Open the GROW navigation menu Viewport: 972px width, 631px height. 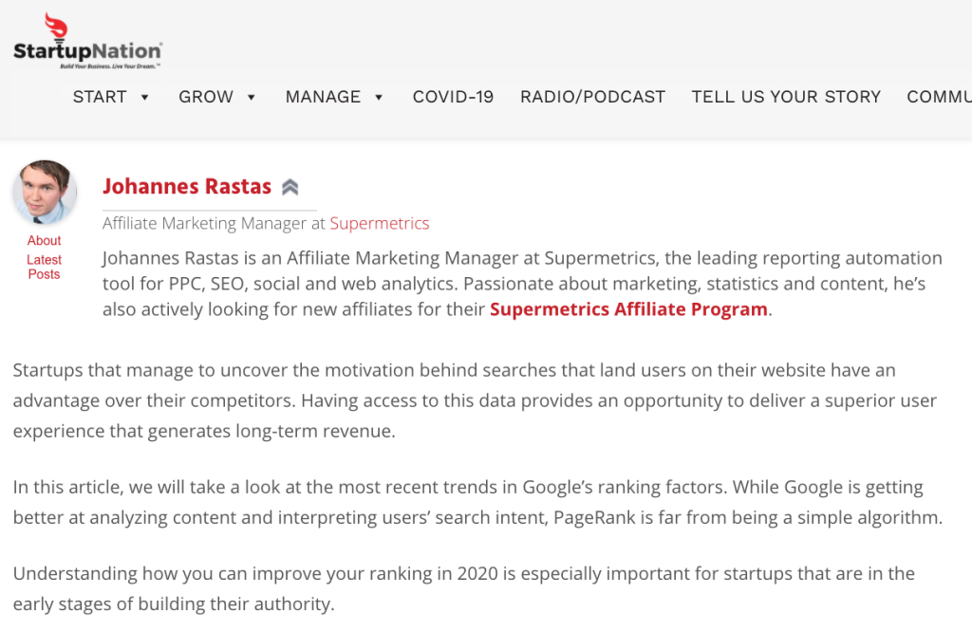(206, 97)
